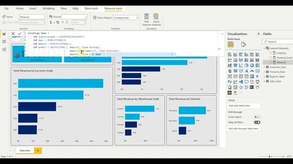This screenshot has height=164, width=293.
Task: Switch to the Insert ribbon tab
Action: pos(33,9)
